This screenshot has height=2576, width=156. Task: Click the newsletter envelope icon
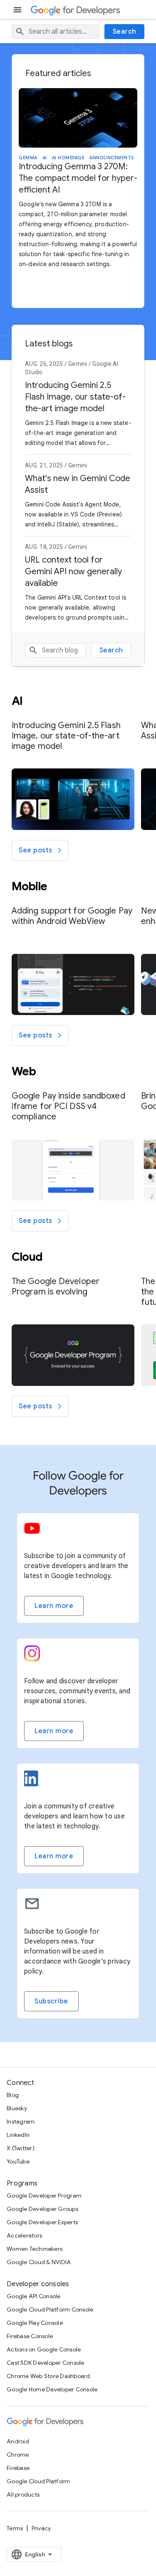pos(32,1904)
